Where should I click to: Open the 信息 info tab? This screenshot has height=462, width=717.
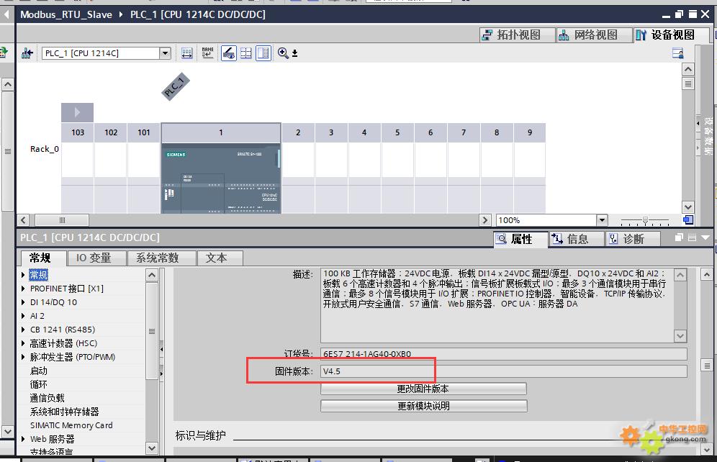(576, 239)
